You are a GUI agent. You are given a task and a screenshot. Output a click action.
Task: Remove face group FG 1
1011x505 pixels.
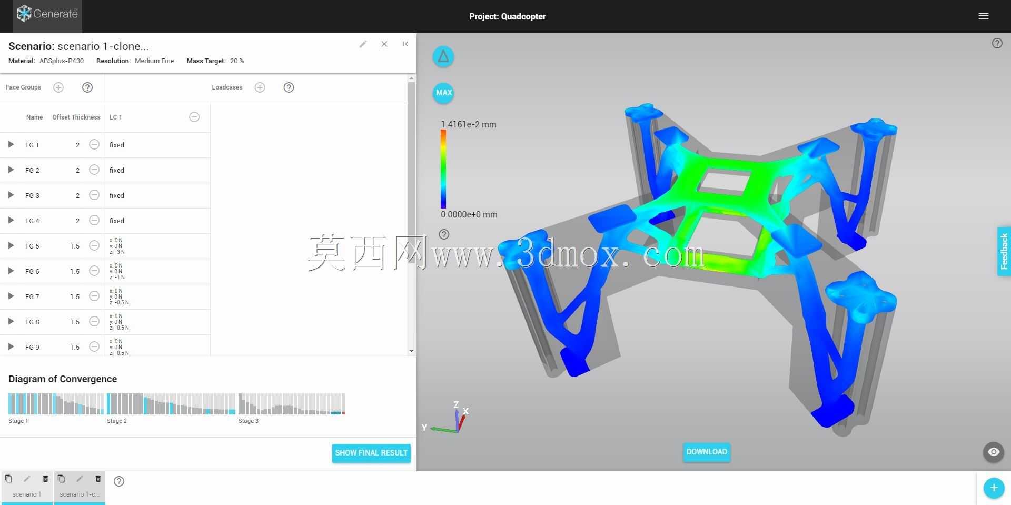(94, 144)
